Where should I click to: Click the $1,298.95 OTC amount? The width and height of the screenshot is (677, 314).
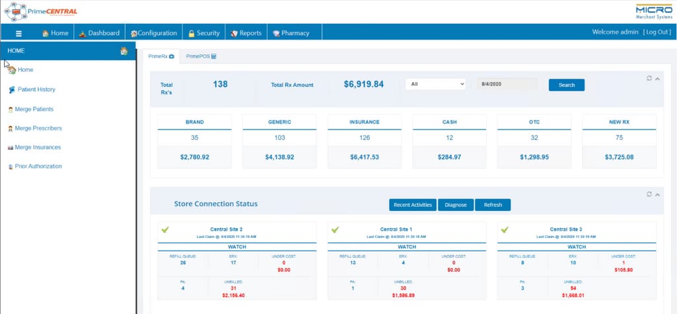[534, 157]
